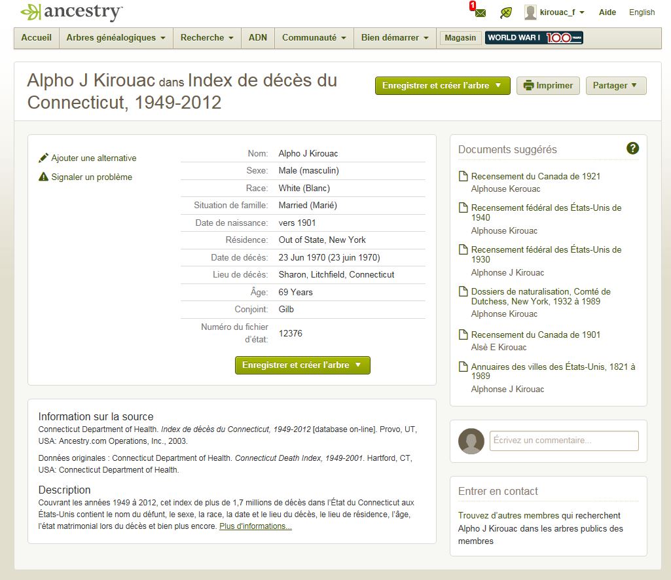The width and height of the screenshot is (671, 580).
Task: Click the kirouac_f profile avatar
Action: coord(530,12)
